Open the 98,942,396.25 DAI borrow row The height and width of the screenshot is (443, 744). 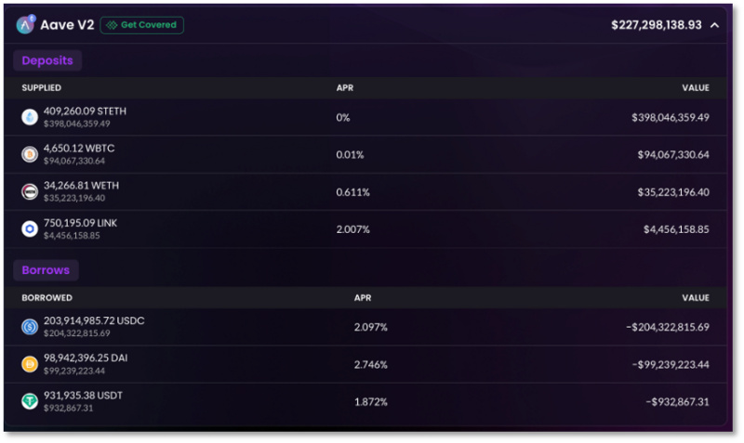point(365,364)
